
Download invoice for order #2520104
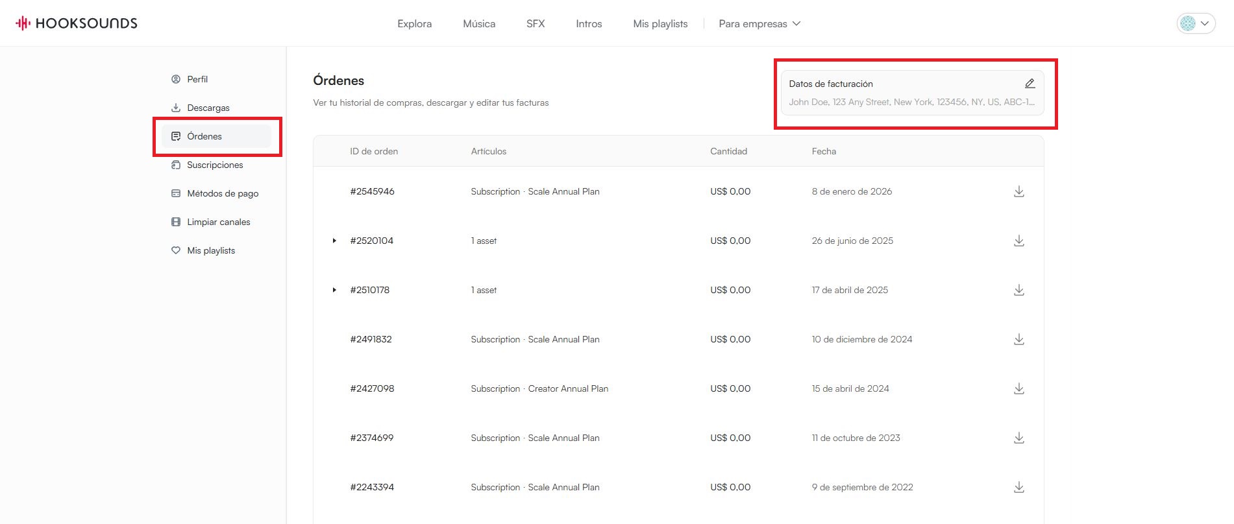(x=1018, y=241)
